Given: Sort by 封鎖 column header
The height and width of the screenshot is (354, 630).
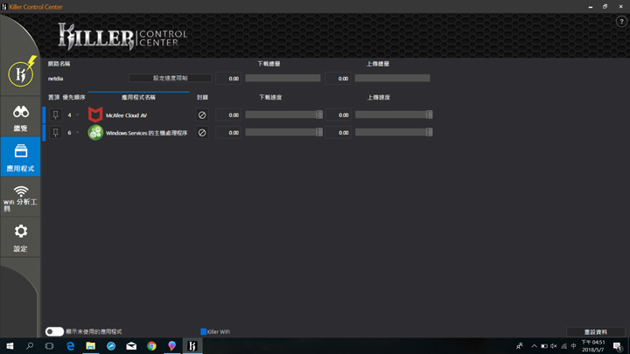Looking at the screenshot, I should tap(202, 97).
